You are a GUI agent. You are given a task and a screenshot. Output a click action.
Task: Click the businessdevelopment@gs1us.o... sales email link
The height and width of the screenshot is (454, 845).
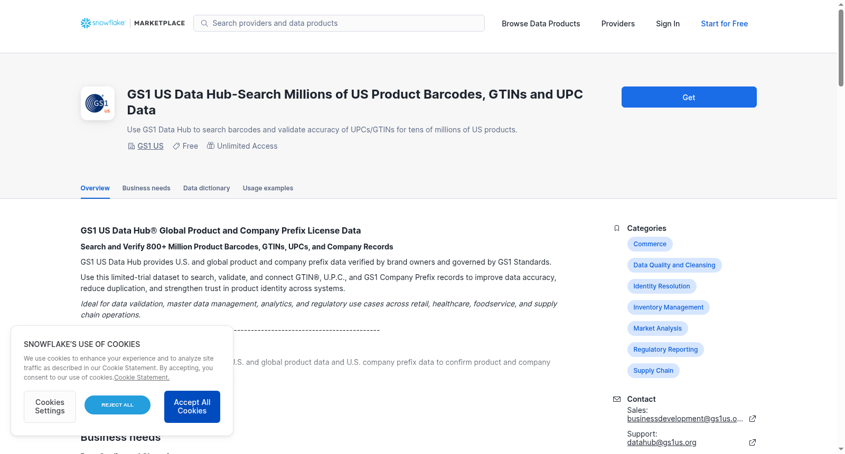coord(685,419)
